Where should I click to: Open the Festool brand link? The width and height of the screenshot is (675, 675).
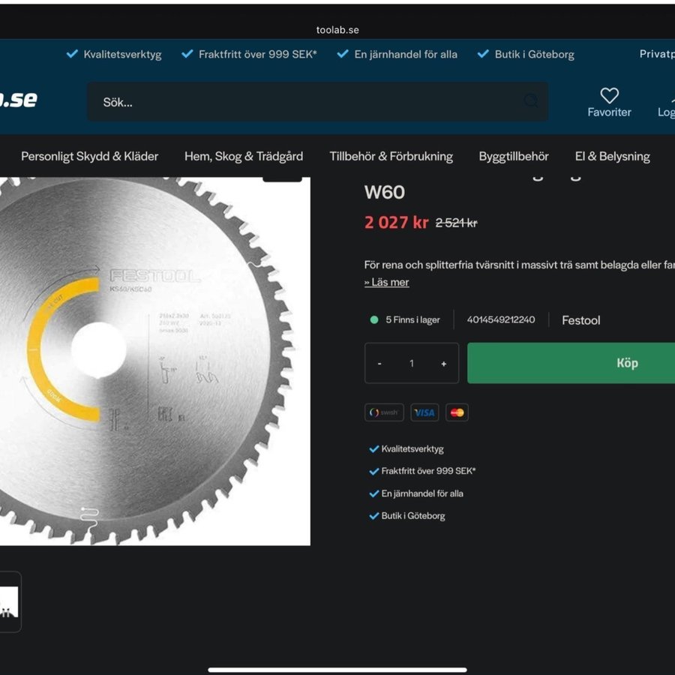point(580,320)
